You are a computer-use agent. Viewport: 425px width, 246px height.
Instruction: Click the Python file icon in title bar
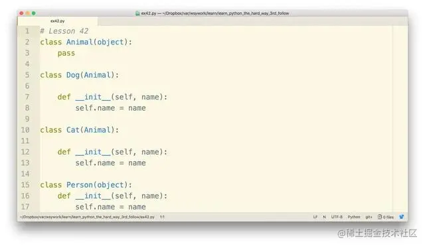click(137, 13)
